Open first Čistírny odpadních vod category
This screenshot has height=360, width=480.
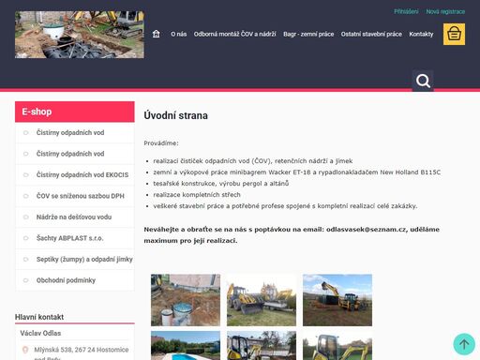(x=75, y=132)
